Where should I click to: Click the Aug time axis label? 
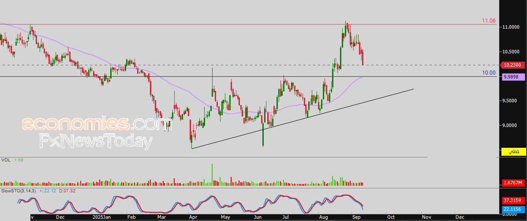(x=323, y=217)
